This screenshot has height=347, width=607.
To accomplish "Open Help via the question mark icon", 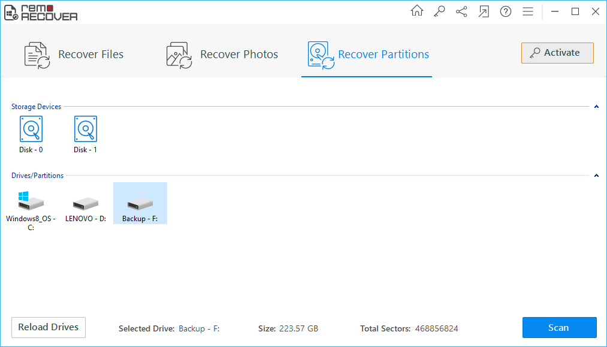I will 506,11.
